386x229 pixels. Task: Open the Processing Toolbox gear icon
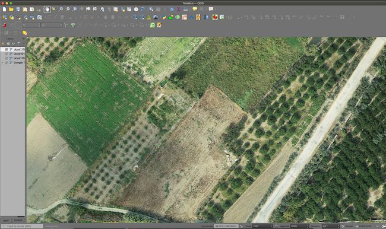[172, 9]
